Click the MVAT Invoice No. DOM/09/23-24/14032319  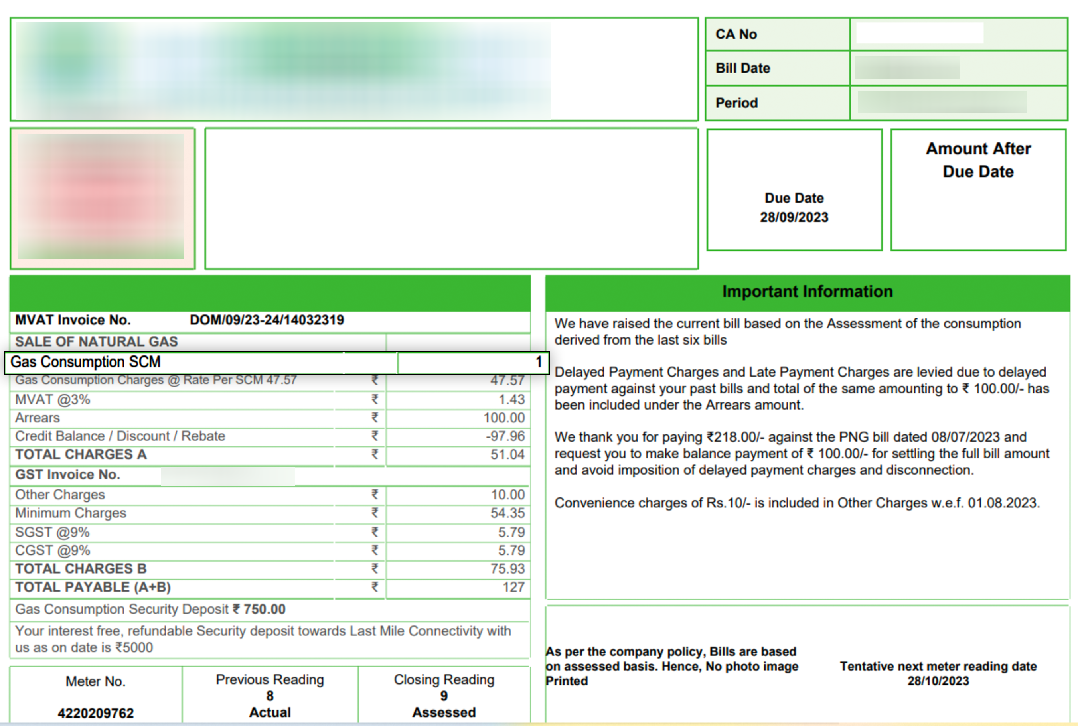click(x=267, y=320)
